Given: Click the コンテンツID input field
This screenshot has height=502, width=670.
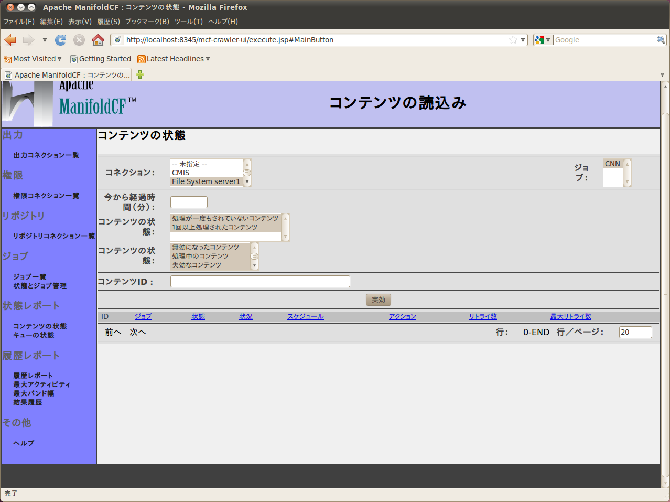Looking at the screenshot, I should [x=260, y=282].
